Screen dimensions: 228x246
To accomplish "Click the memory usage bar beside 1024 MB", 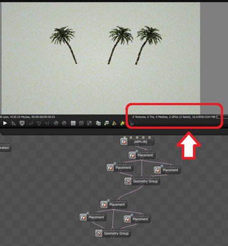I will 219,117.
